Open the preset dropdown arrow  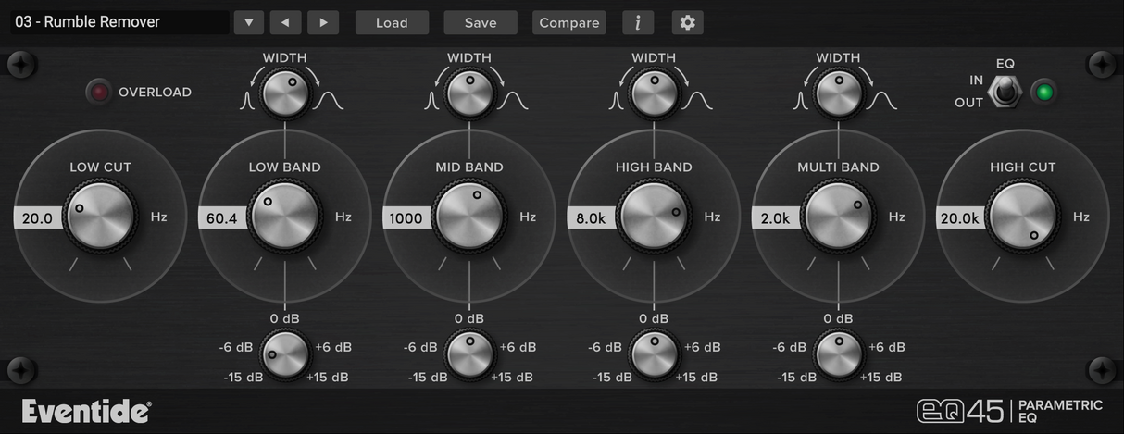248,22
